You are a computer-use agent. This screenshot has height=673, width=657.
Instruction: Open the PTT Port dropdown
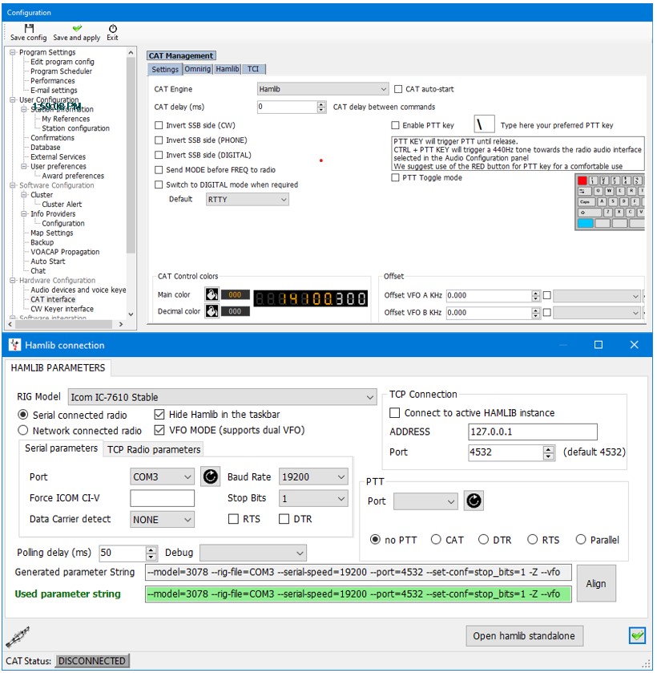pos(425,501)
